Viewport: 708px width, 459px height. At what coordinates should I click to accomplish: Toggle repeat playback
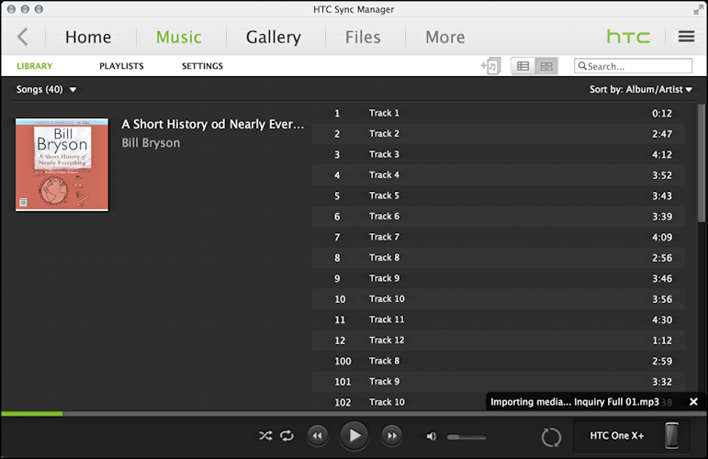pos(287,435)
